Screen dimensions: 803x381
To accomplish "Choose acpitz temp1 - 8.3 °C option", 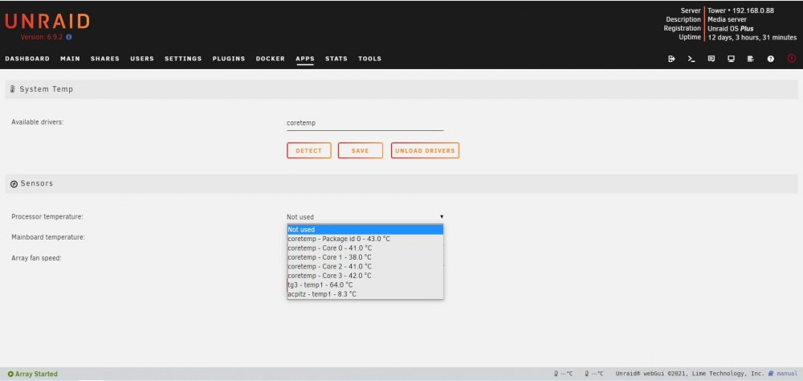I will [365, 294].
